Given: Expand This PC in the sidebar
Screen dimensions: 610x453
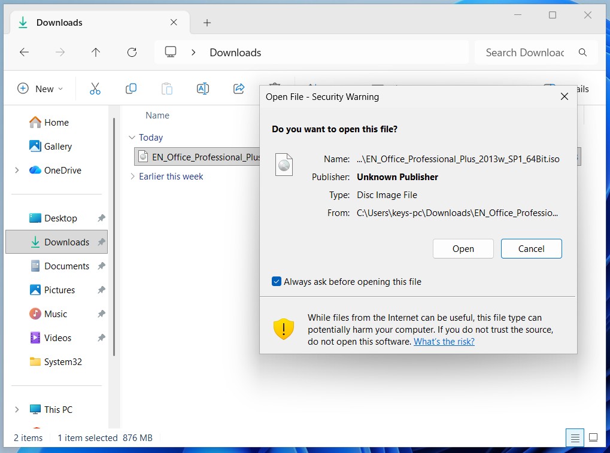Looking at the screenshot, I should pos(16,409).
